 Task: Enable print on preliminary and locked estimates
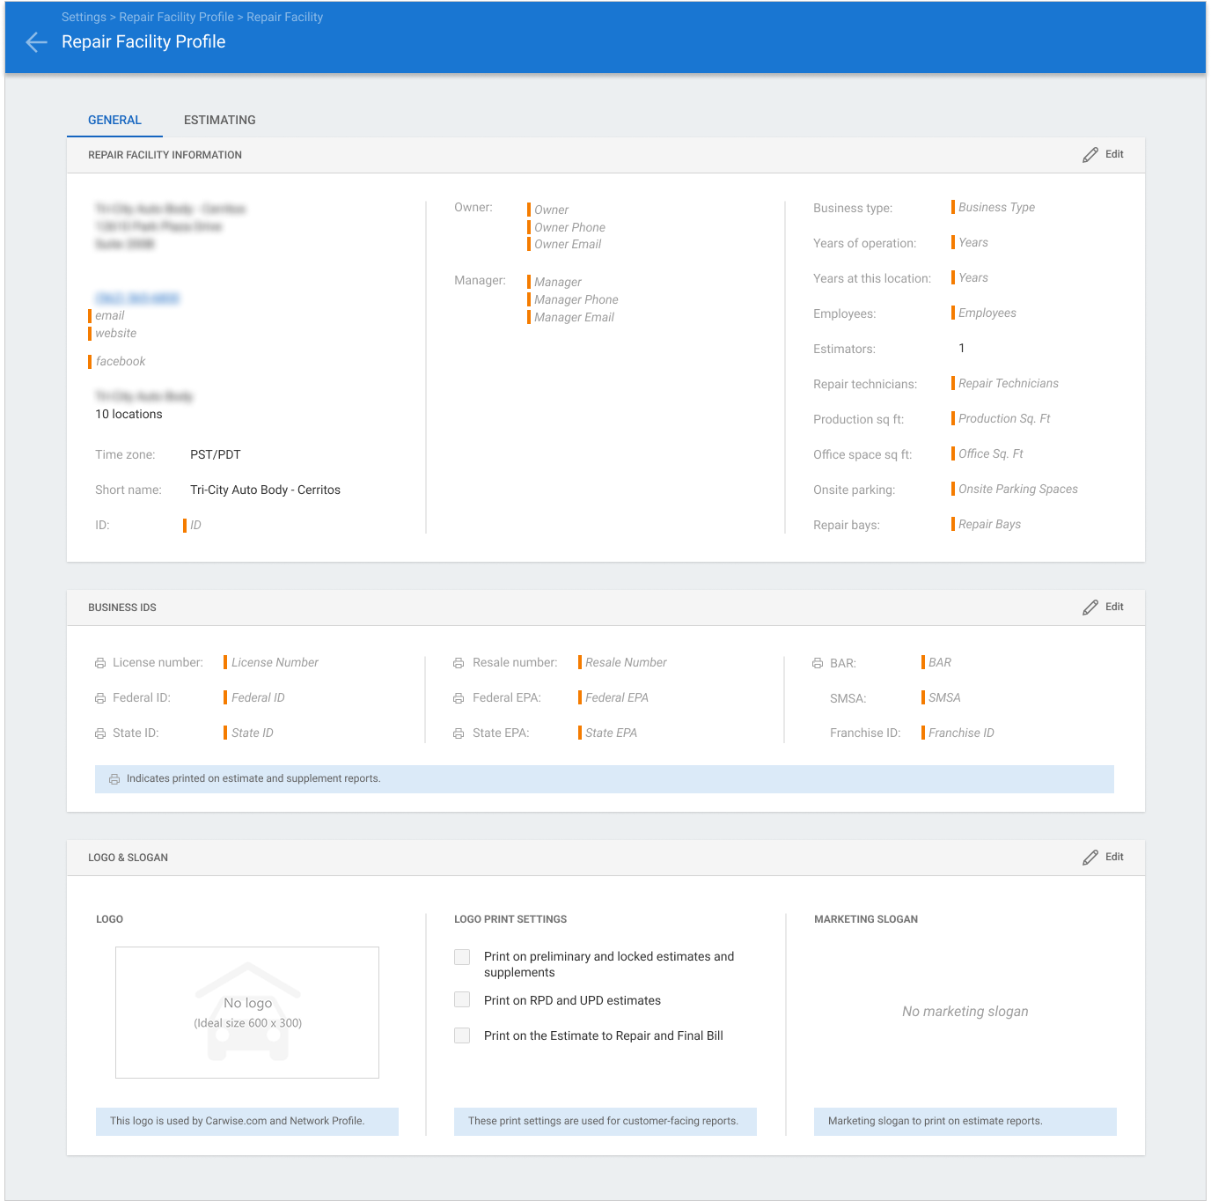click(x=462, y=957)
